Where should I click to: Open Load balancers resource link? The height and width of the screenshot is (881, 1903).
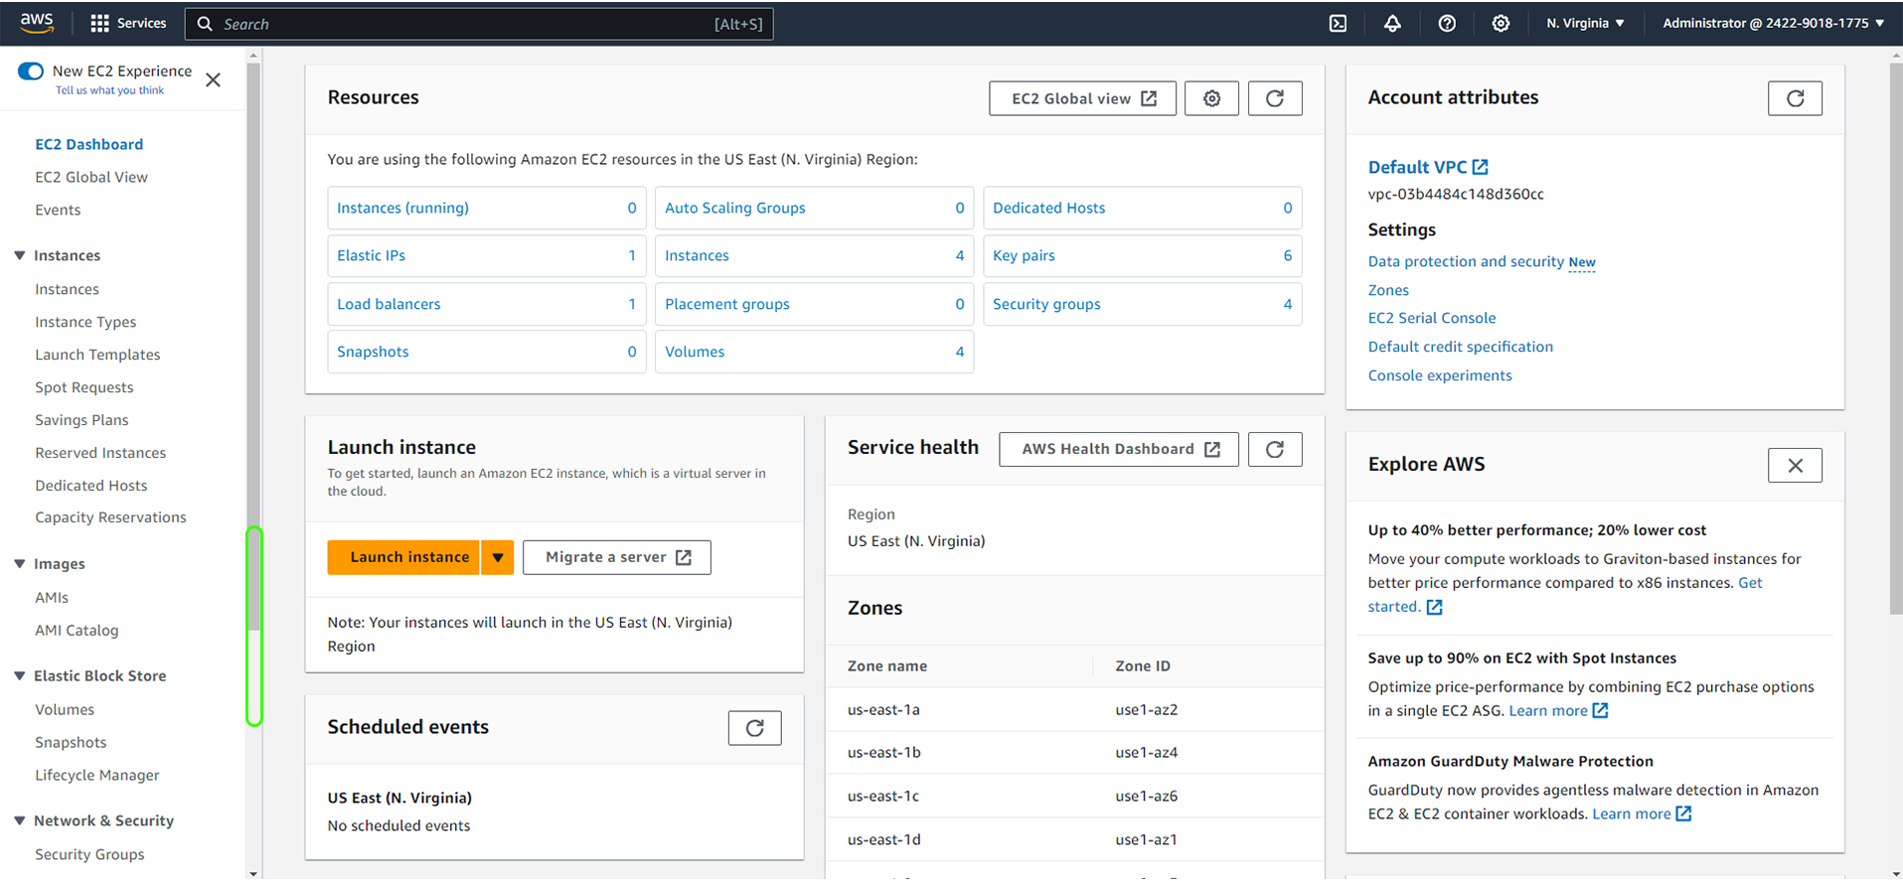(x=389, y=304)
